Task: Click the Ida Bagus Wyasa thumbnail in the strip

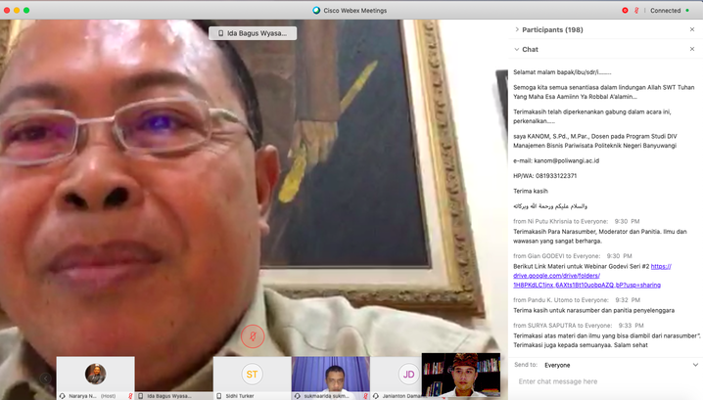Action: coord(173,375)
